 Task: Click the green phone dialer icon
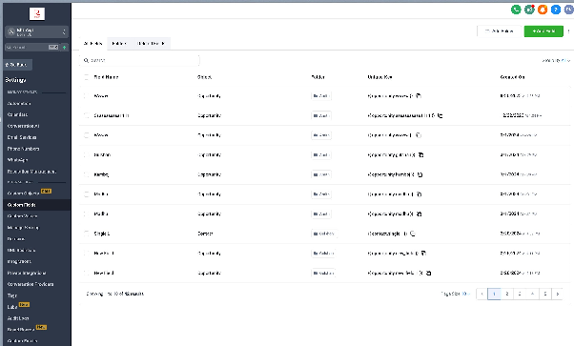coord(516,10)
